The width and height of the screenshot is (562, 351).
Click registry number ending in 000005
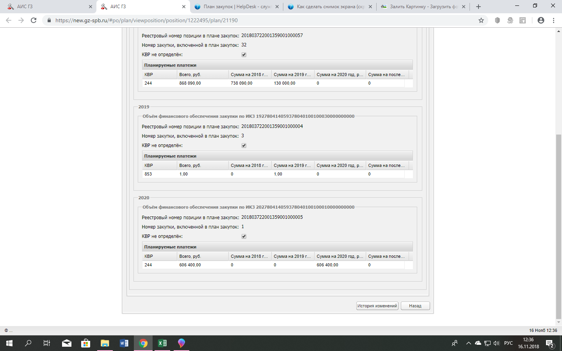tap(272, 217)
